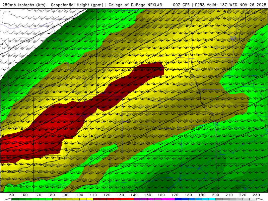The width and height of the screenshot is (268, 201).
Task: Click the 120 knot legend label
Action: [107, 195]
